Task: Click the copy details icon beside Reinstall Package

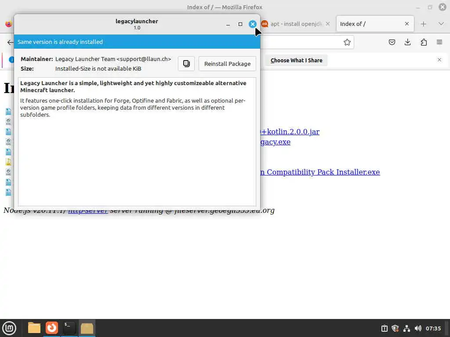Action: (x=186, y=64)
